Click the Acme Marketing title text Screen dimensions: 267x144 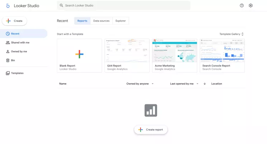click(x=165, y=66)
